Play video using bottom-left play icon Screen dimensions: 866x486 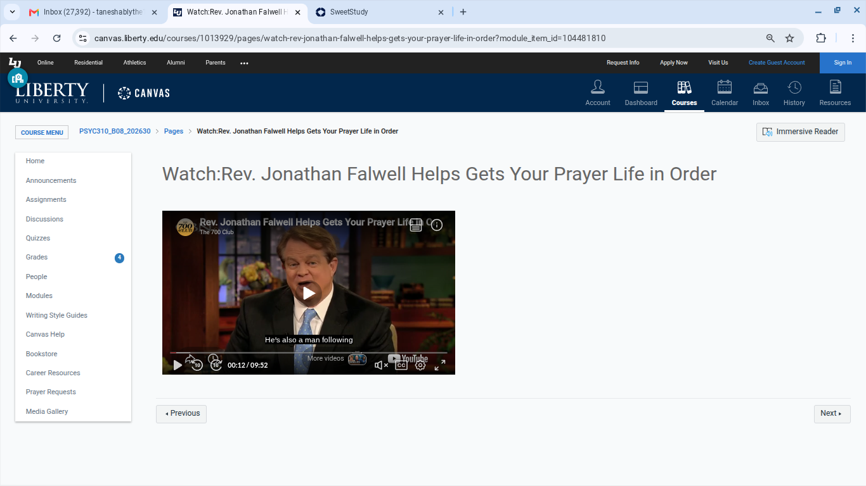(178, 365)
